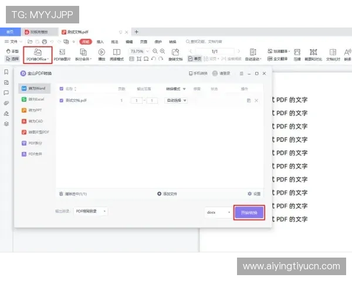Click the rotate clockwise arrow icon
The height and width of the screenshot is (281, 352).
pos(161,59)
